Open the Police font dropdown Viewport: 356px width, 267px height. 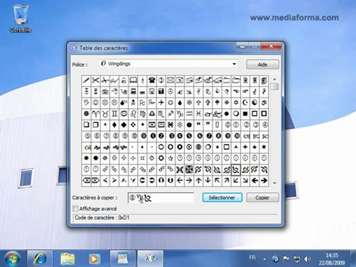coord(234,64)
